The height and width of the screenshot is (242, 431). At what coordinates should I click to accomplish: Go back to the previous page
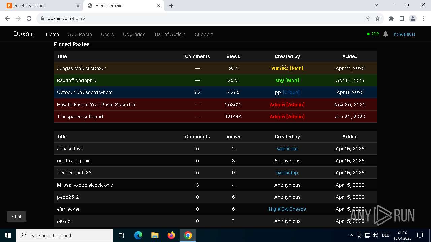point(7,18)
